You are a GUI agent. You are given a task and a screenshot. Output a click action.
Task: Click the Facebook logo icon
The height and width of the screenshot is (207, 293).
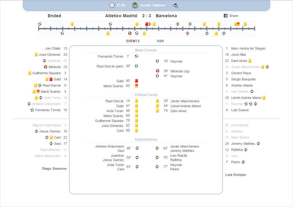[x=226, y=16]
